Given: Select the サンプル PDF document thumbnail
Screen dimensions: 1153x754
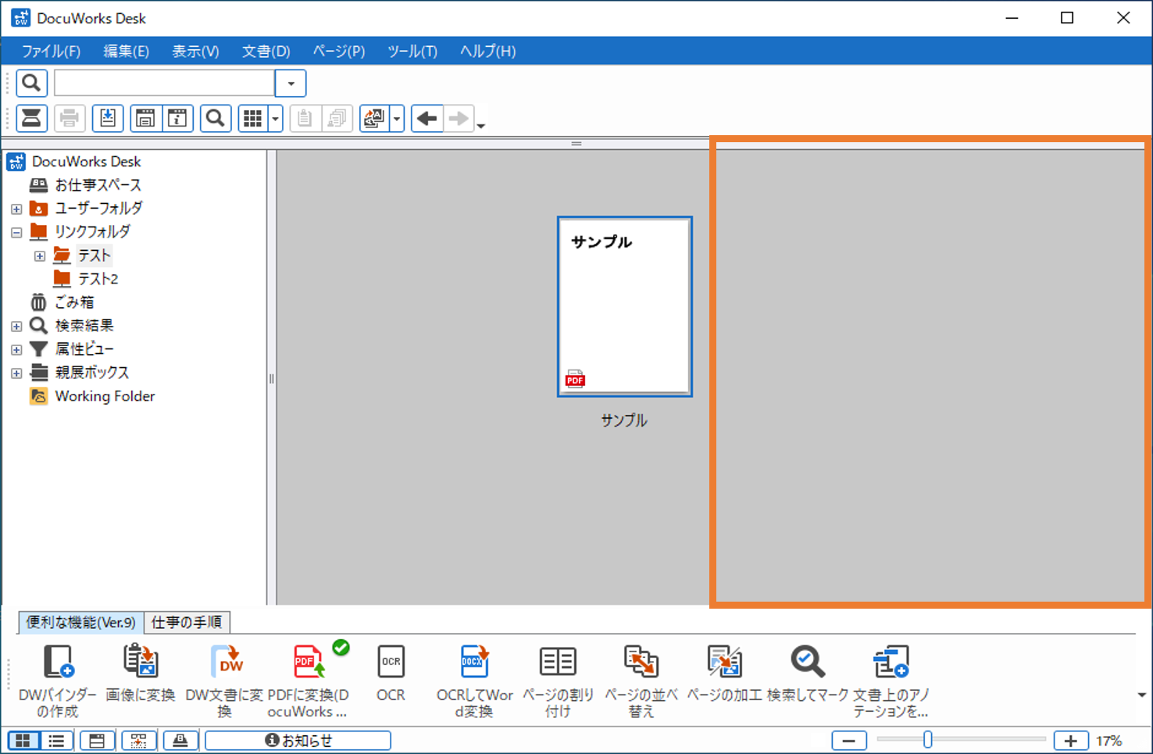Looking at the screenshot, I should point(624,307).
